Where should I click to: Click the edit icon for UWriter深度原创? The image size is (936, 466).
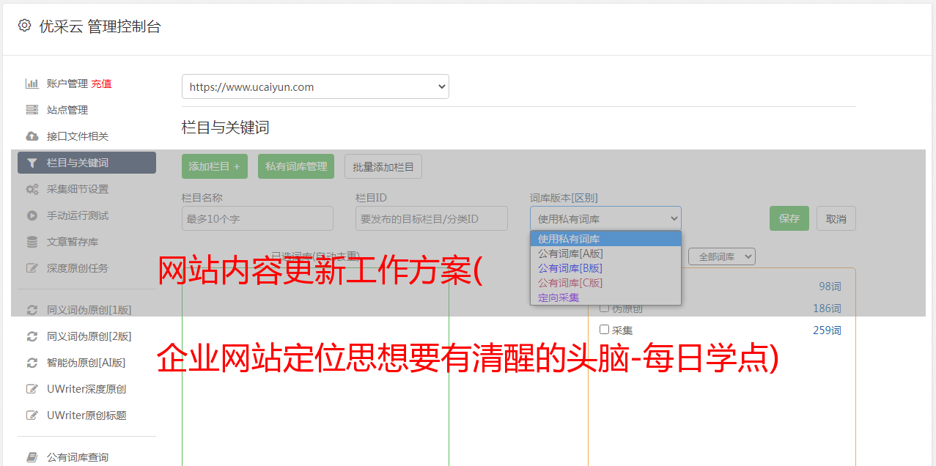click(32, 389)
